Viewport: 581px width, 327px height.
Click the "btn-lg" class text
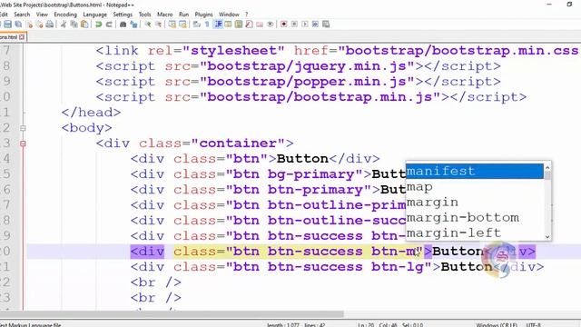pos(398,267)
